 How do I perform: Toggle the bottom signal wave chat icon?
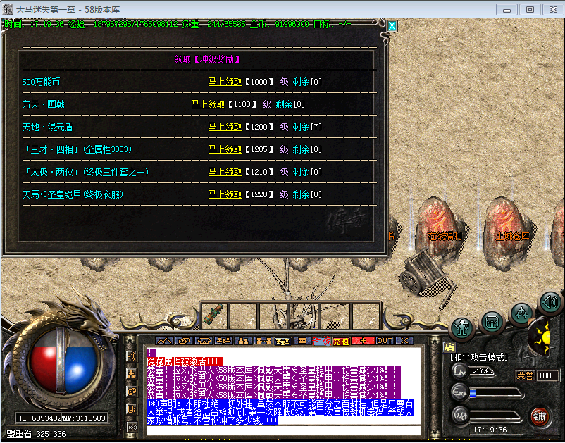132,427
